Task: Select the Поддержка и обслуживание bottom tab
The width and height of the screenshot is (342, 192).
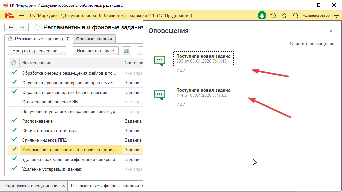Action: pos(31,186)
